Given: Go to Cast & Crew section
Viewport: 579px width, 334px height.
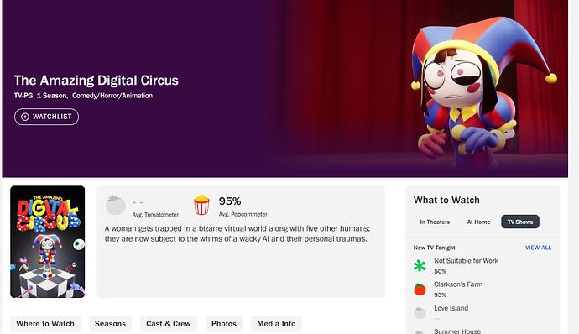Looking at the screenshot, I should 169,324.
